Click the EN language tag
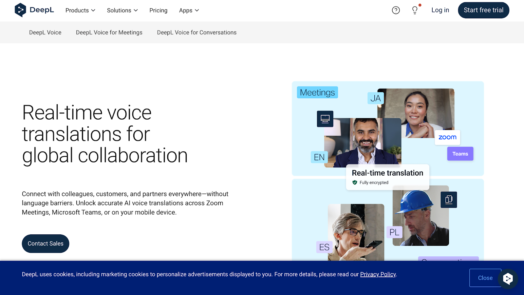 [319, 157]
